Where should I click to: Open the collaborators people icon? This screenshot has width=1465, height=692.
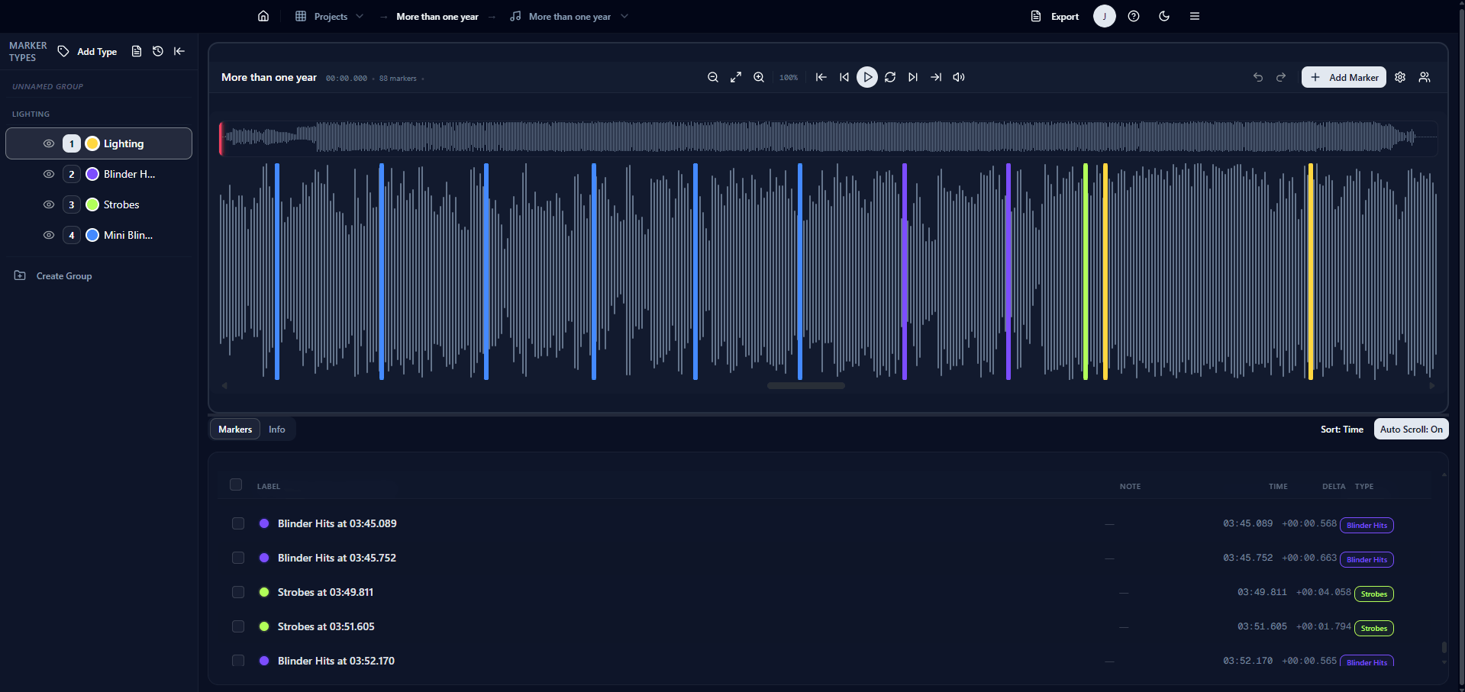click(x=1425, y=77)
